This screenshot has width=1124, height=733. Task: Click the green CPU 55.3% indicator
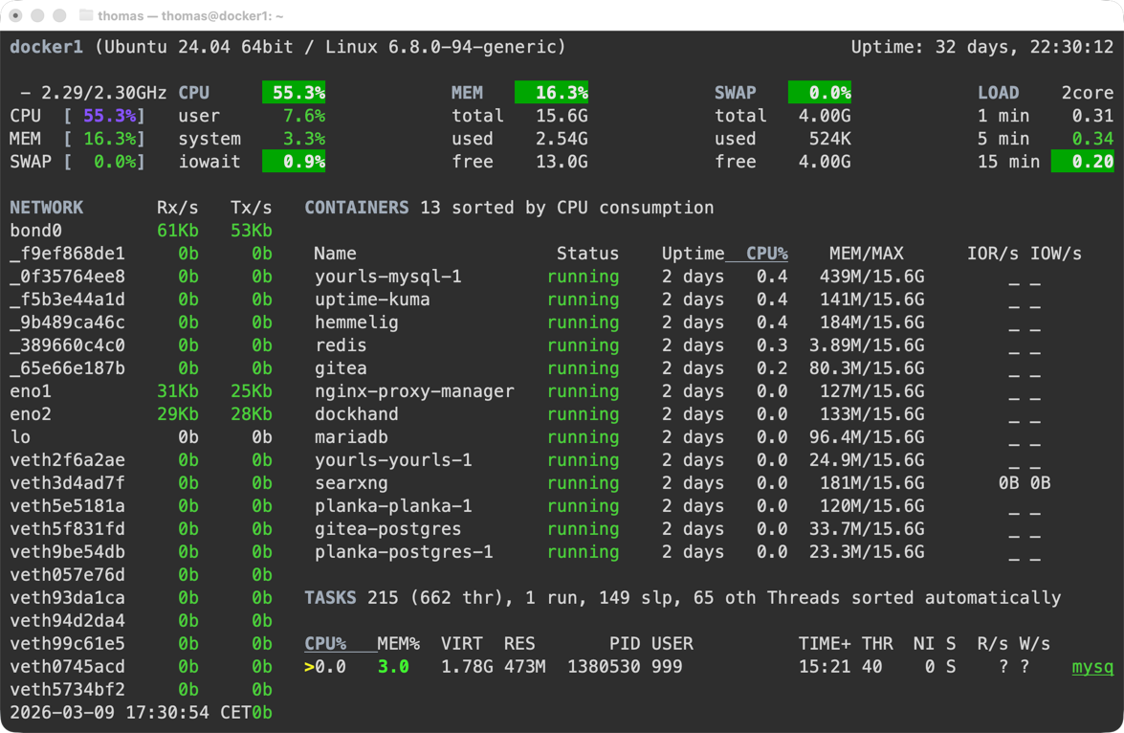click(x=295, y=93)
